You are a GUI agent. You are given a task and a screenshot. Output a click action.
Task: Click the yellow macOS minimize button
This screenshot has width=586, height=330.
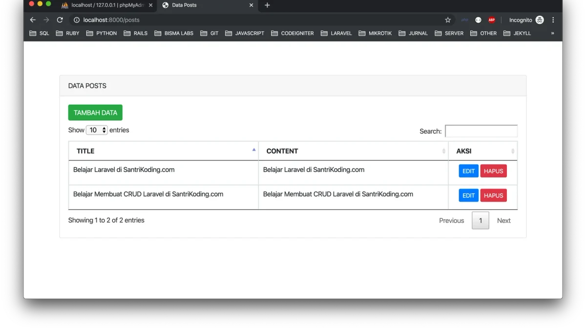pos(40,4)
